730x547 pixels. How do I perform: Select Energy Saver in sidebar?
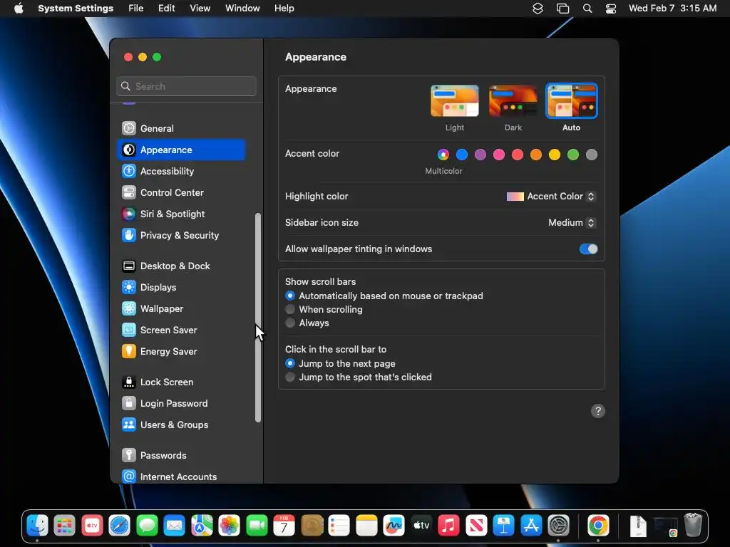181,352
